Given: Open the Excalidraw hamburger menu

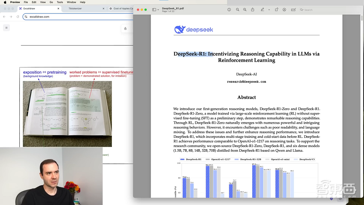Looking at the screenshot, I should (x=6, y=28).
